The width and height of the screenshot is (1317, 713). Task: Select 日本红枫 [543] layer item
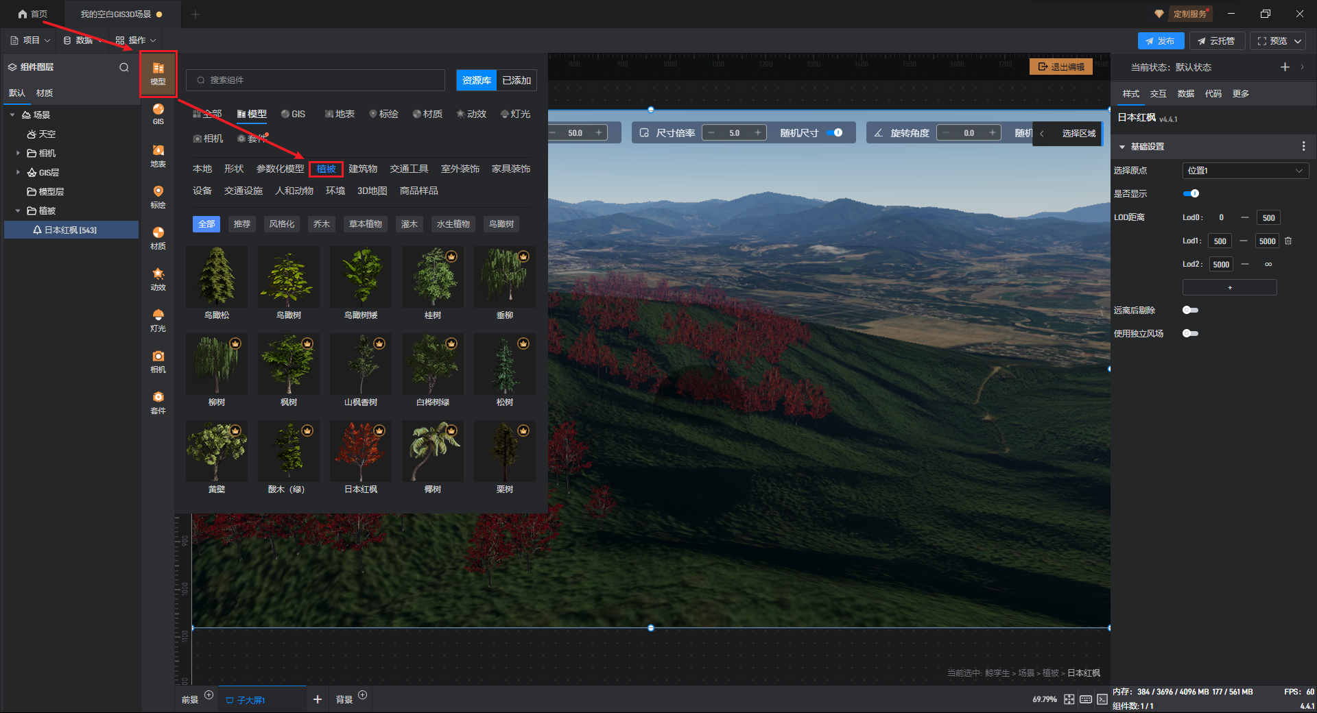tap(71, 230)
